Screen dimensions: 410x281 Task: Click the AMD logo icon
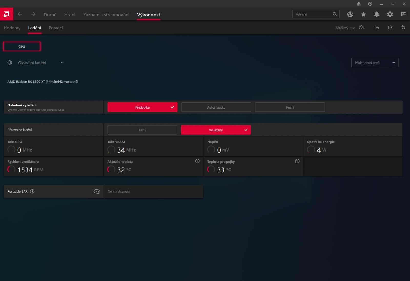coord(7,14)
